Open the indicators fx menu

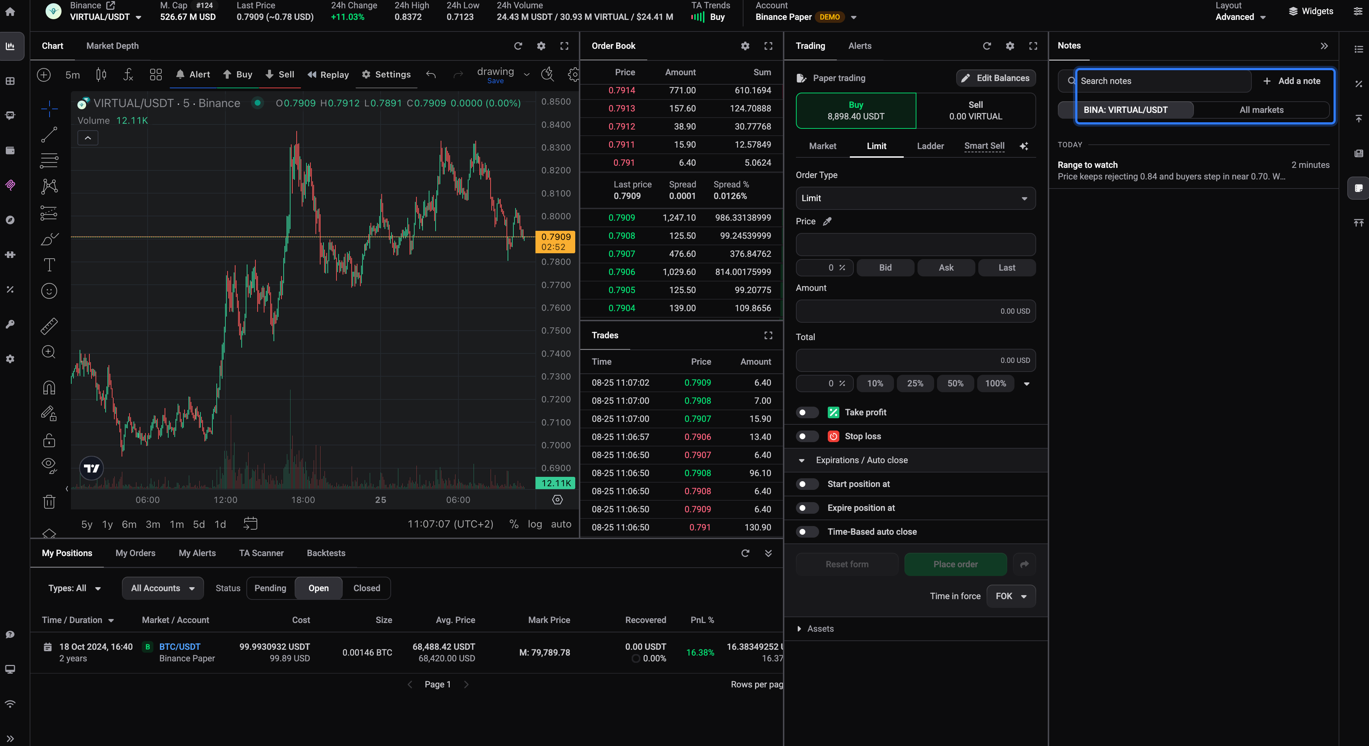tap(128, 75)
